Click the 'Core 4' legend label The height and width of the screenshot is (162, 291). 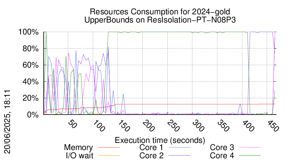pyautogui.click(x=222, y=156)
